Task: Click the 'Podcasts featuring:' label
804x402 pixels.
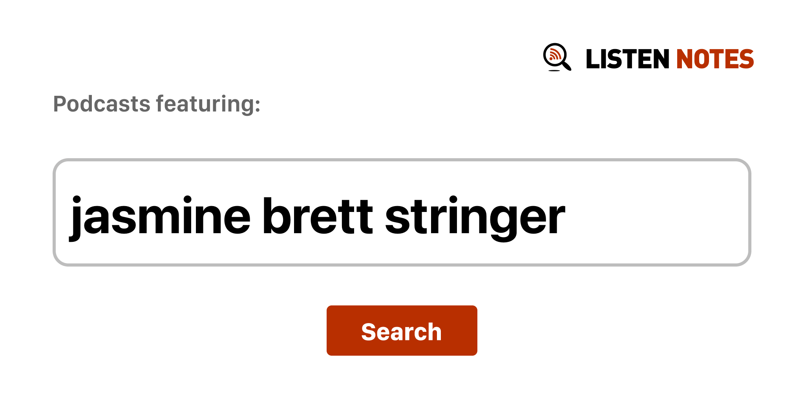Action: [x=157, y=104]
